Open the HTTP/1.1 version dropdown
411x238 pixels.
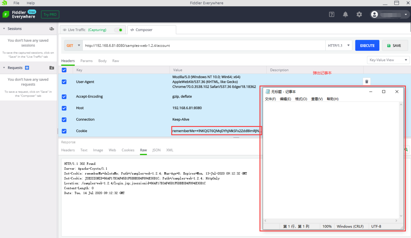tap(339, 46)
